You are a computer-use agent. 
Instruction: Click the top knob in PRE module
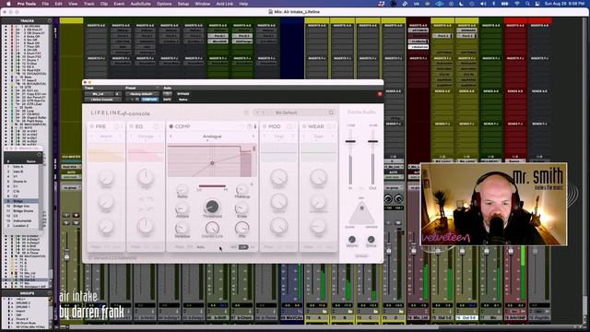coord(106,178)
